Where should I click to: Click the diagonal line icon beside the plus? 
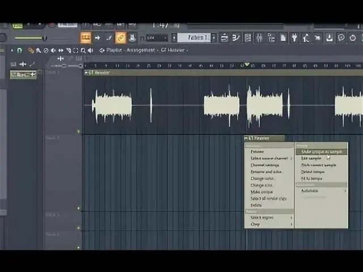coord(32,64)
